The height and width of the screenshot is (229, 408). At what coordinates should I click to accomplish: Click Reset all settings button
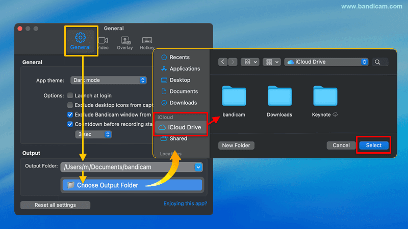(55, 205)
